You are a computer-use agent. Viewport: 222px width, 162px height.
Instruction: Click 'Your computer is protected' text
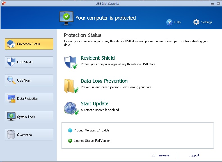tap(106, 18)
